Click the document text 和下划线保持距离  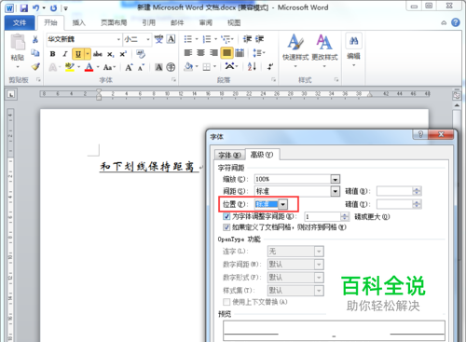147,167
